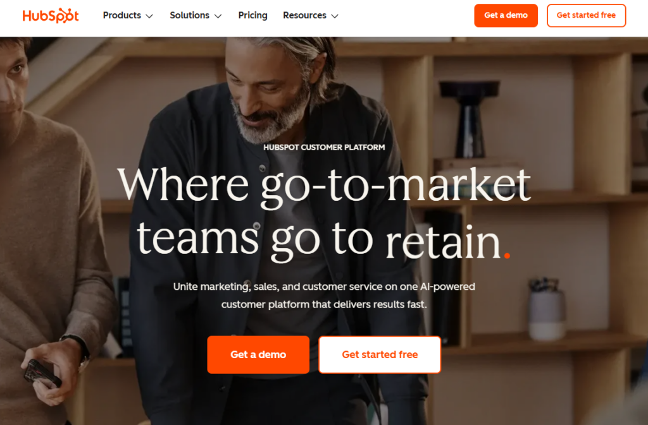648x425 pixels.
Task: Expand the chevron next to Solutions
Action: (x=218, y=16)
